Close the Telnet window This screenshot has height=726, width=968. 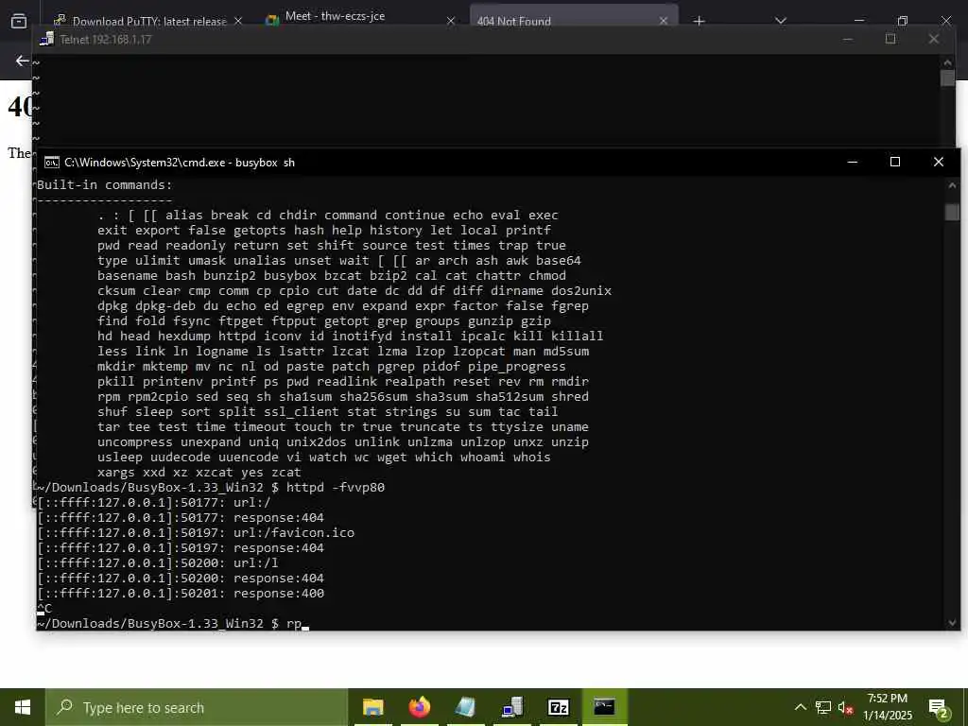pos(933,39)
